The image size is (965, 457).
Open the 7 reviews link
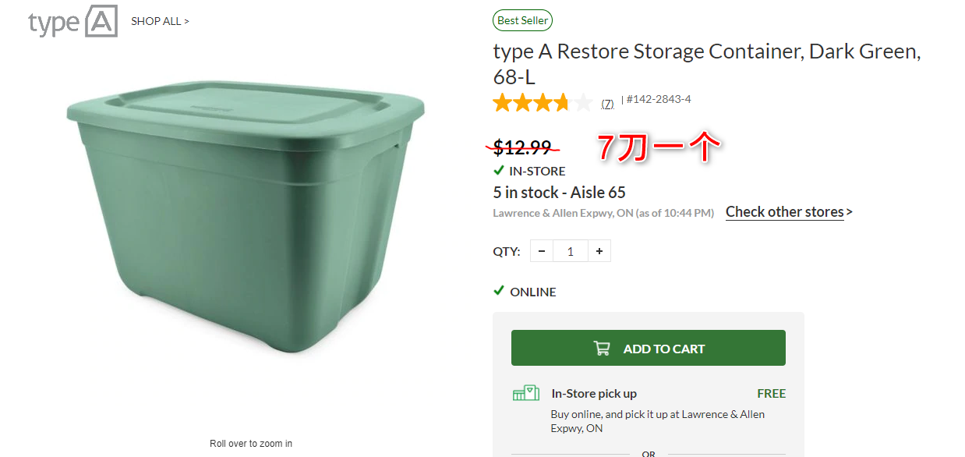tap(607, 103)
